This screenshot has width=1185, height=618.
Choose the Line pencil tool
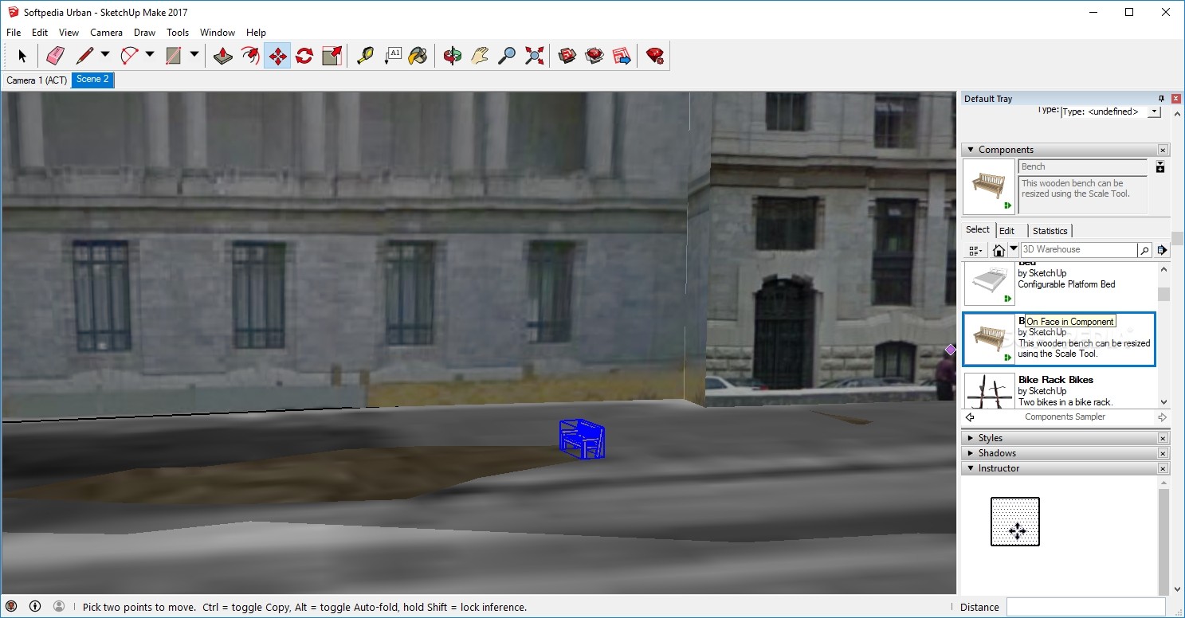coord(84,56)
